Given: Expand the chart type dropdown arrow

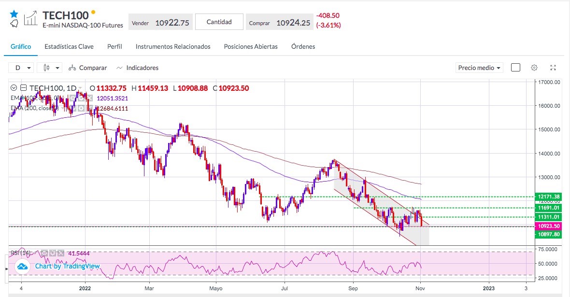Looking at the screenshot, I should [57, 68].
